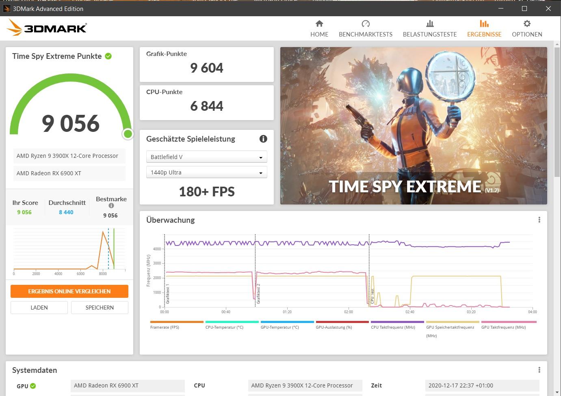561x396 pixels.
Task: Click the green check next to GPU
Action: pyautogui.click(x=33, y=386)
